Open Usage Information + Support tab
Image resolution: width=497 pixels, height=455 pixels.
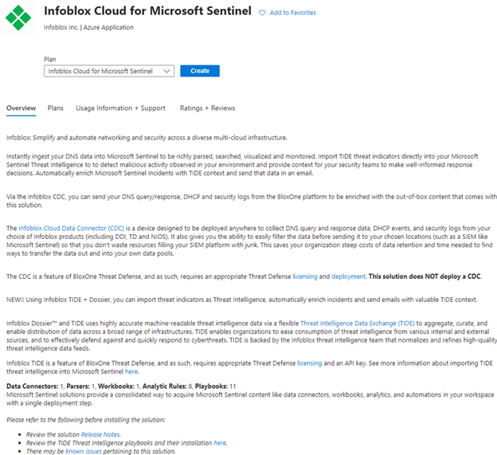tap(120, 108)
